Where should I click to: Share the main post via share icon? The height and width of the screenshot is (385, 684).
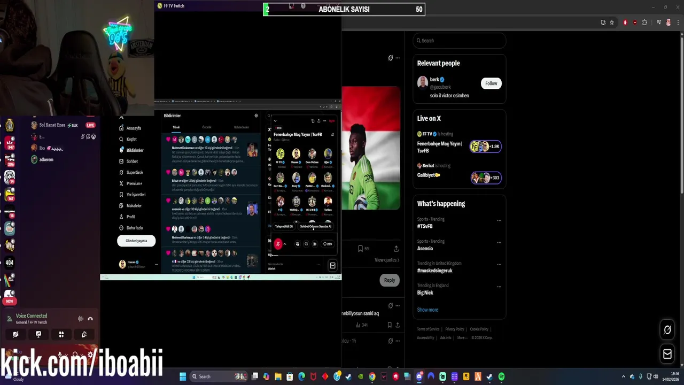pyautogui.click(x=396, y=249)
